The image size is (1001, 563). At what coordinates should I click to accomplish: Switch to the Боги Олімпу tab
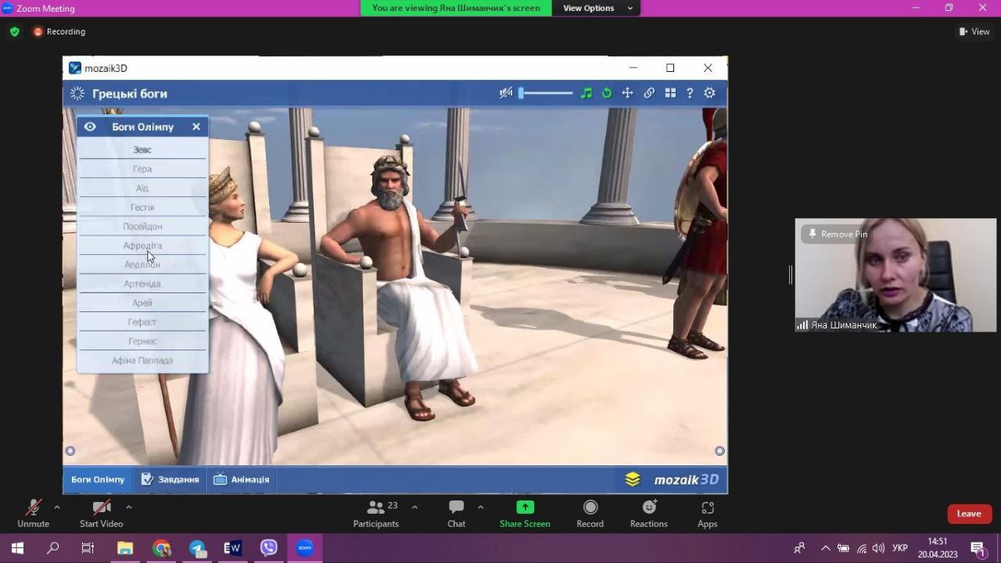coord(98,479)
